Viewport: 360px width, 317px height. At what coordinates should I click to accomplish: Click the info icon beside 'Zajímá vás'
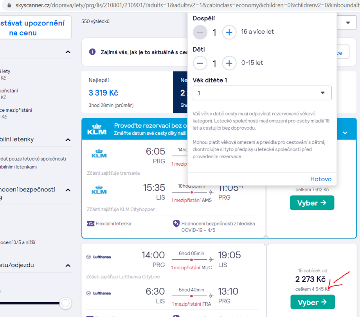tap(92, 52)
